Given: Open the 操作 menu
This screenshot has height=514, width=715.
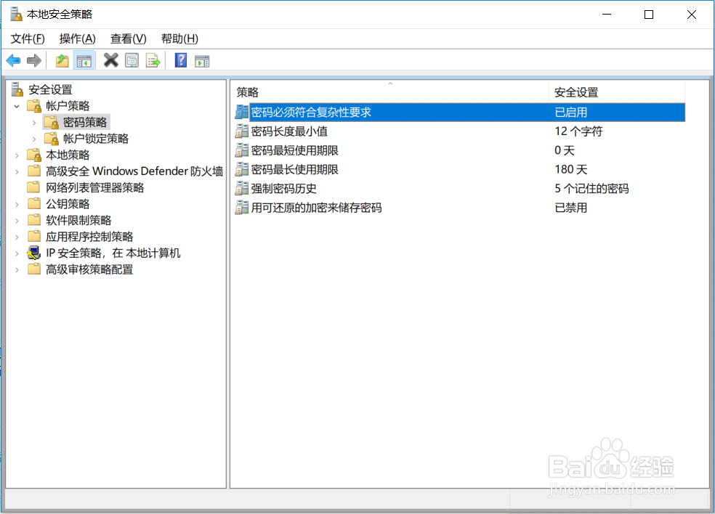Looking at the screenshot, I should coord(77,38).
